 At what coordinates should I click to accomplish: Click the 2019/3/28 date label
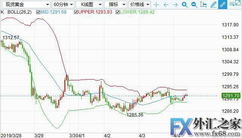(x=11, y=136)
